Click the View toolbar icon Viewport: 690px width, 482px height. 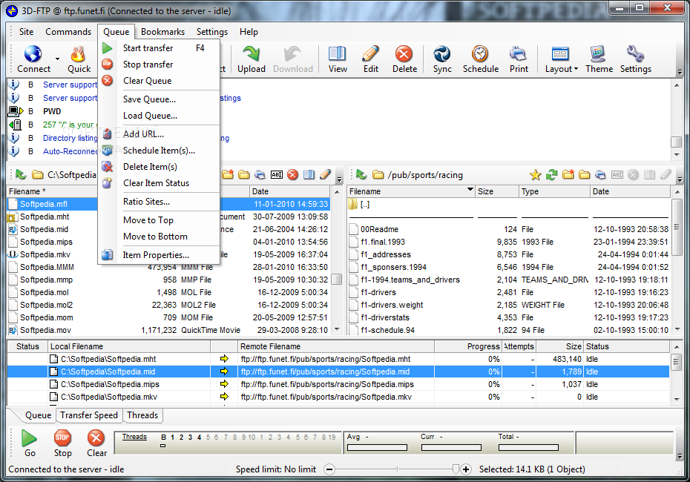click(x=338, y=53)
